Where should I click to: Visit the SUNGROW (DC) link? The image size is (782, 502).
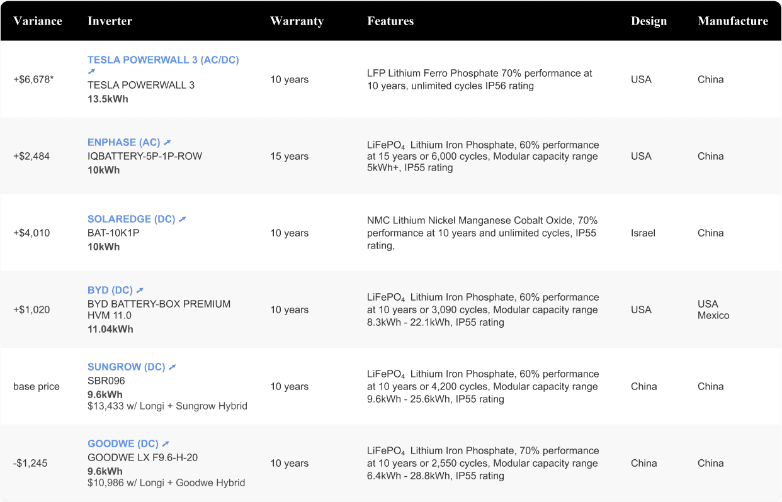126,367
